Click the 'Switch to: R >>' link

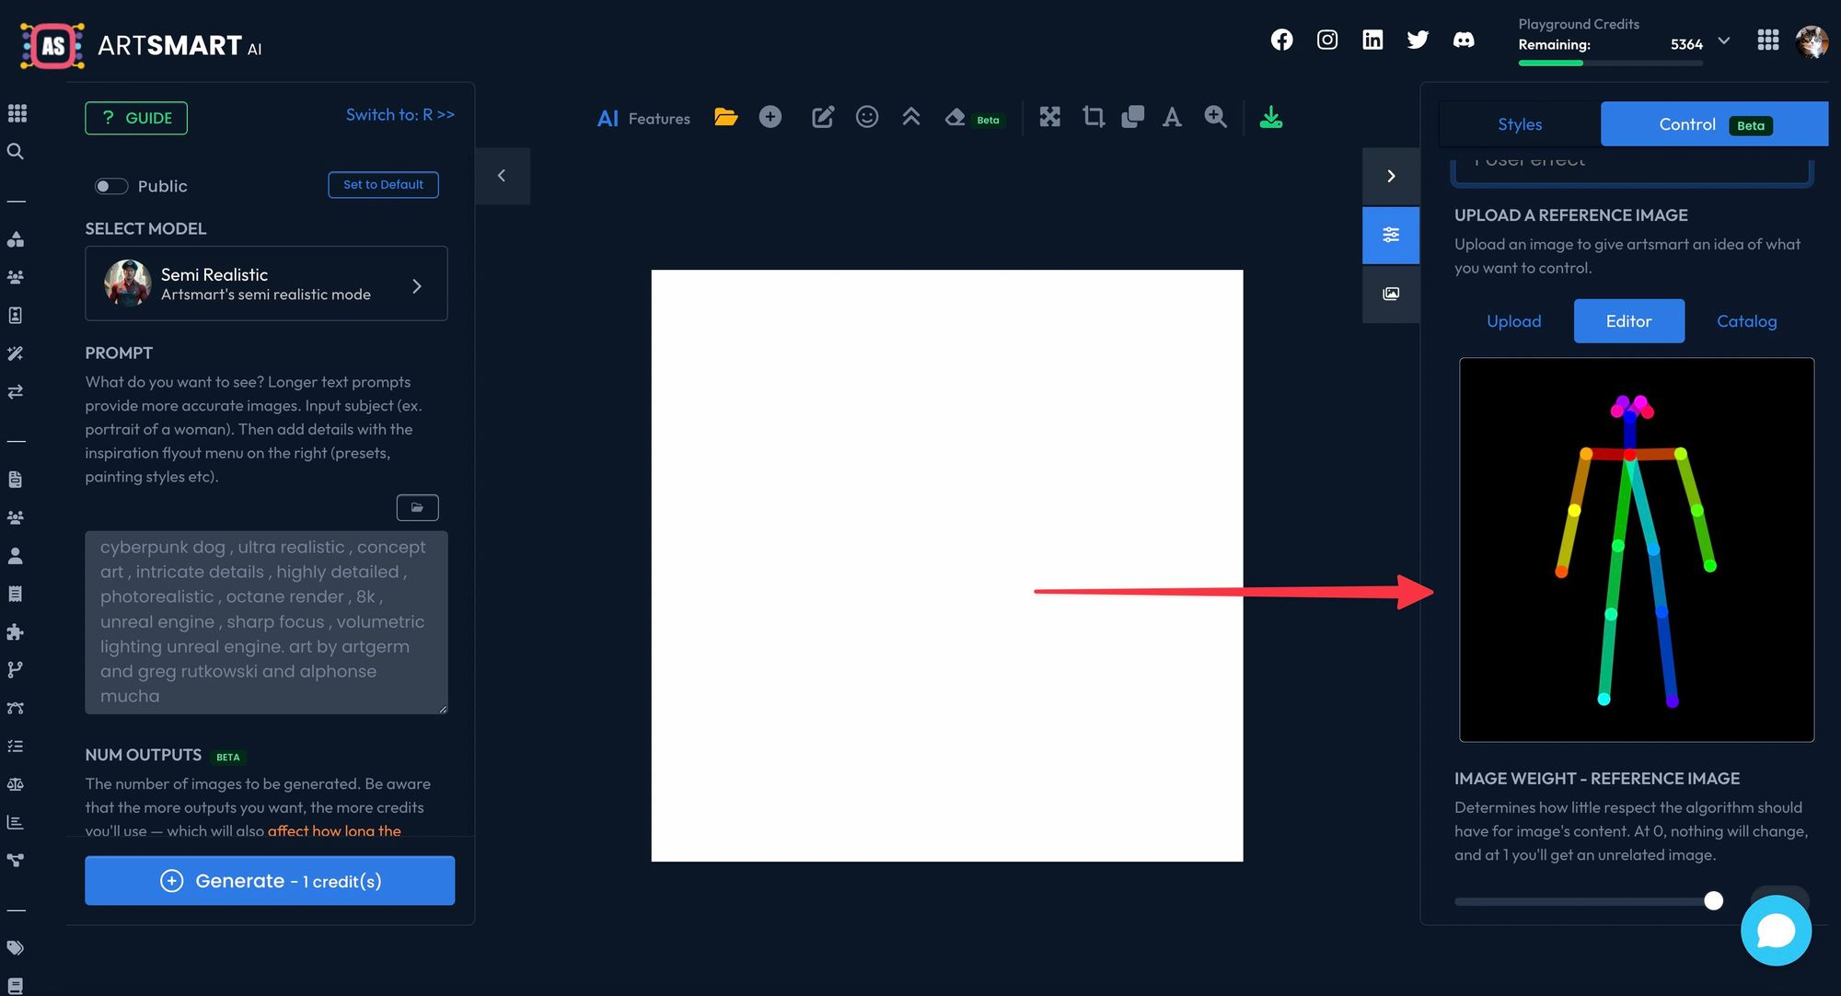pyautogui.click(x=399, y=114)
